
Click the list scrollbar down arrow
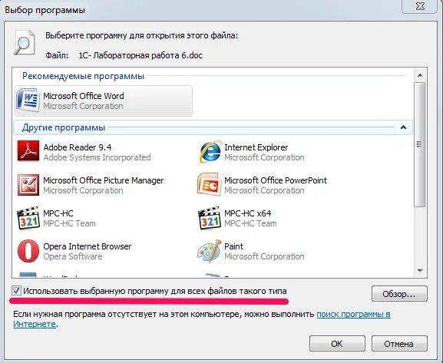click(420, 271)
